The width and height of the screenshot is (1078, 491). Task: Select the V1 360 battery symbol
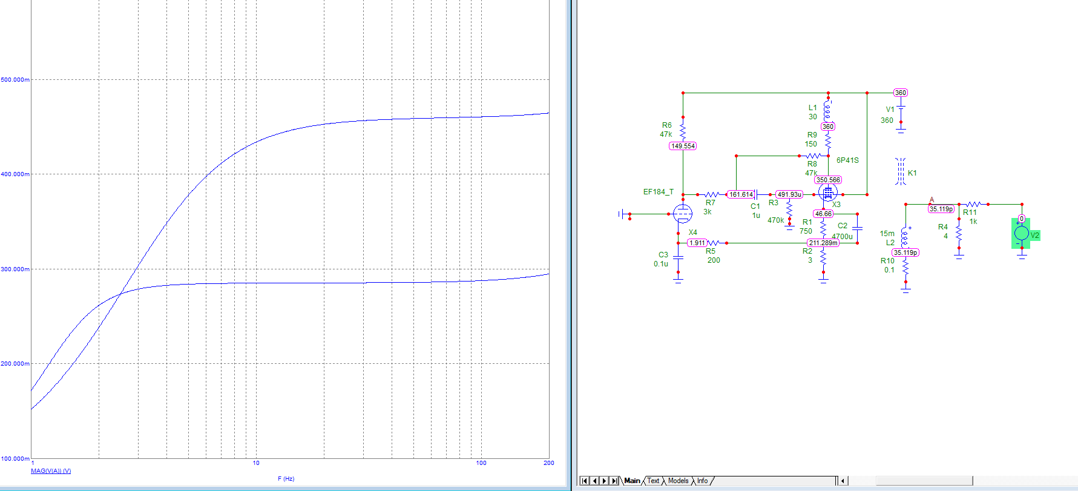[901, 114]
